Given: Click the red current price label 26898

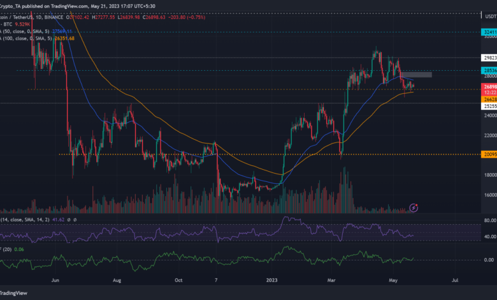Looking at the screenshot, I should 487,86.
